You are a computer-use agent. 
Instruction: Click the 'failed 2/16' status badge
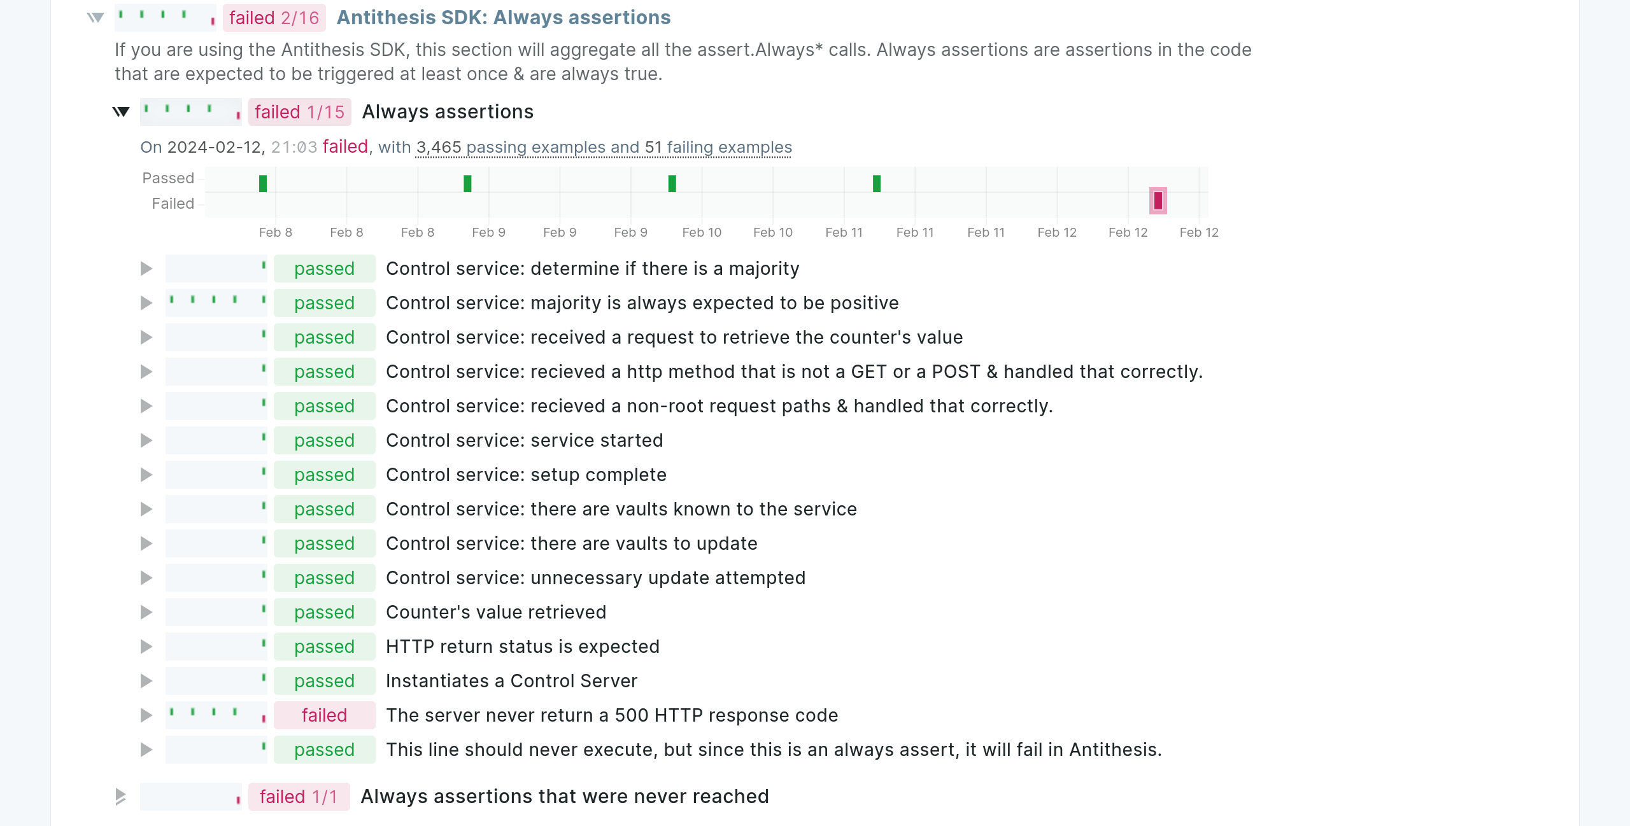pyautogui.click(x=274, y=18)
